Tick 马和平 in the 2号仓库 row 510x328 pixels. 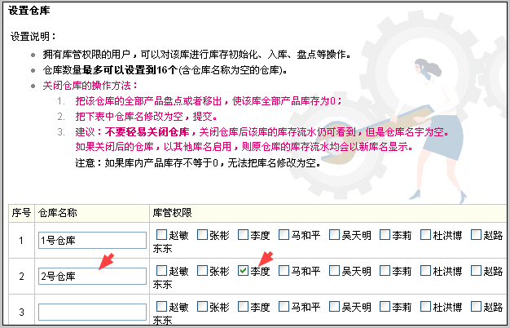coord(285,271)
